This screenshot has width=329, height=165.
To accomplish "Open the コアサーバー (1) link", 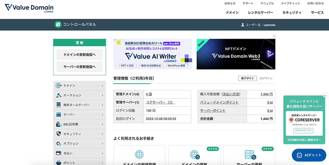I will (x=160, y=102).
